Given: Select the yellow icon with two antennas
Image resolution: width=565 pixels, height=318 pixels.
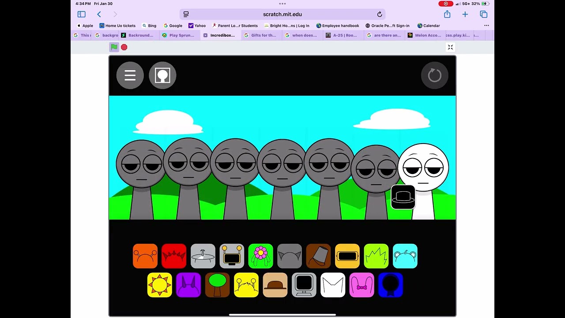Looking at the screenshot, I should tap(246, 285).
